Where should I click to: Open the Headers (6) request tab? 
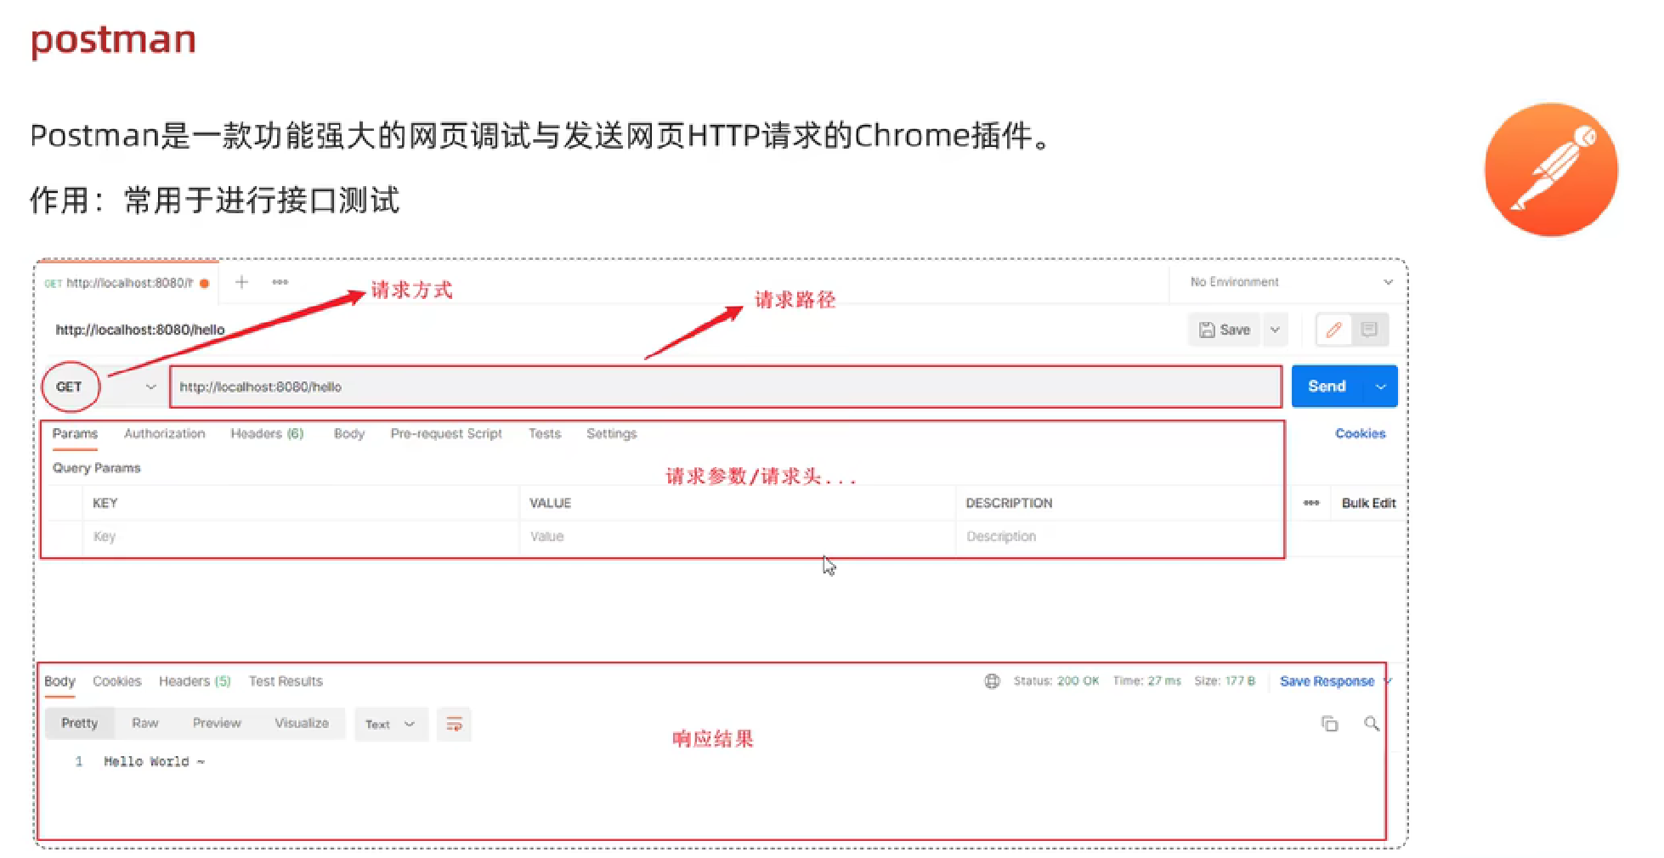pyautogui.click(x=267, y=433)
